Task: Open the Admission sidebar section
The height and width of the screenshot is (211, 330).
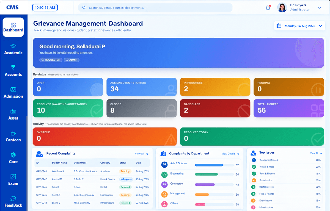Action: [x=13, y=93]
